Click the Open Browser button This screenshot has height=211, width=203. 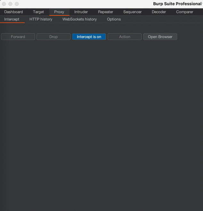tap(160, 36)
